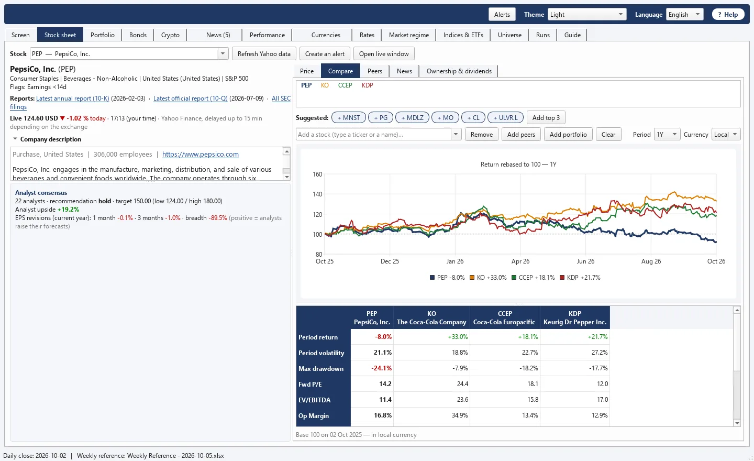Click the Help button

[x=728, y=15]
